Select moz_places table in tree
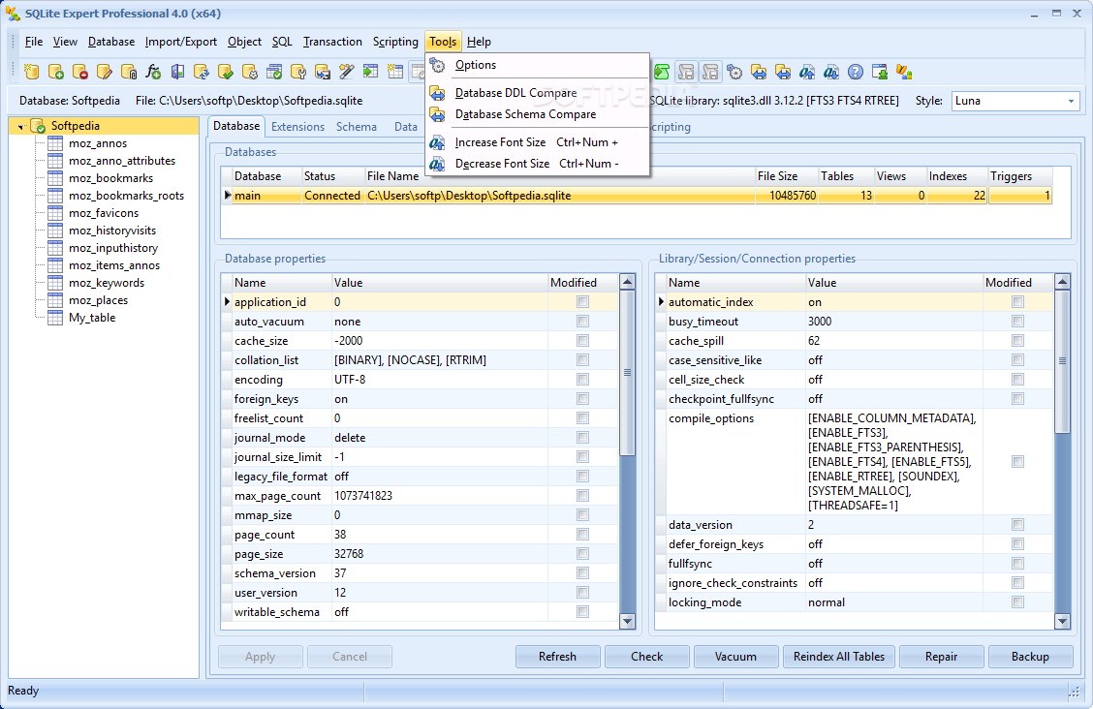 click(98, 301)
